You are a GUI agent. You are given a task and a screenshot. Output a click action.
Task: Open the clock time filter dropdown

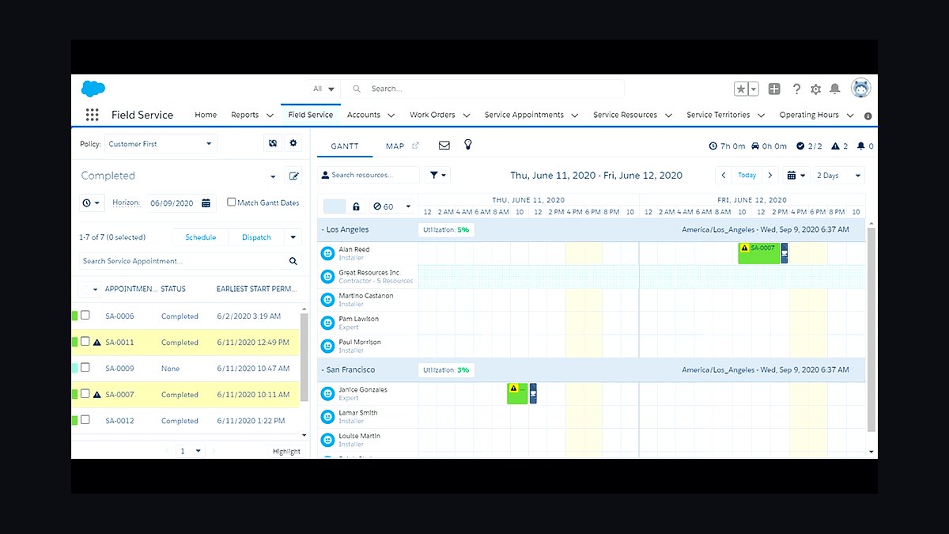[92, 203]
